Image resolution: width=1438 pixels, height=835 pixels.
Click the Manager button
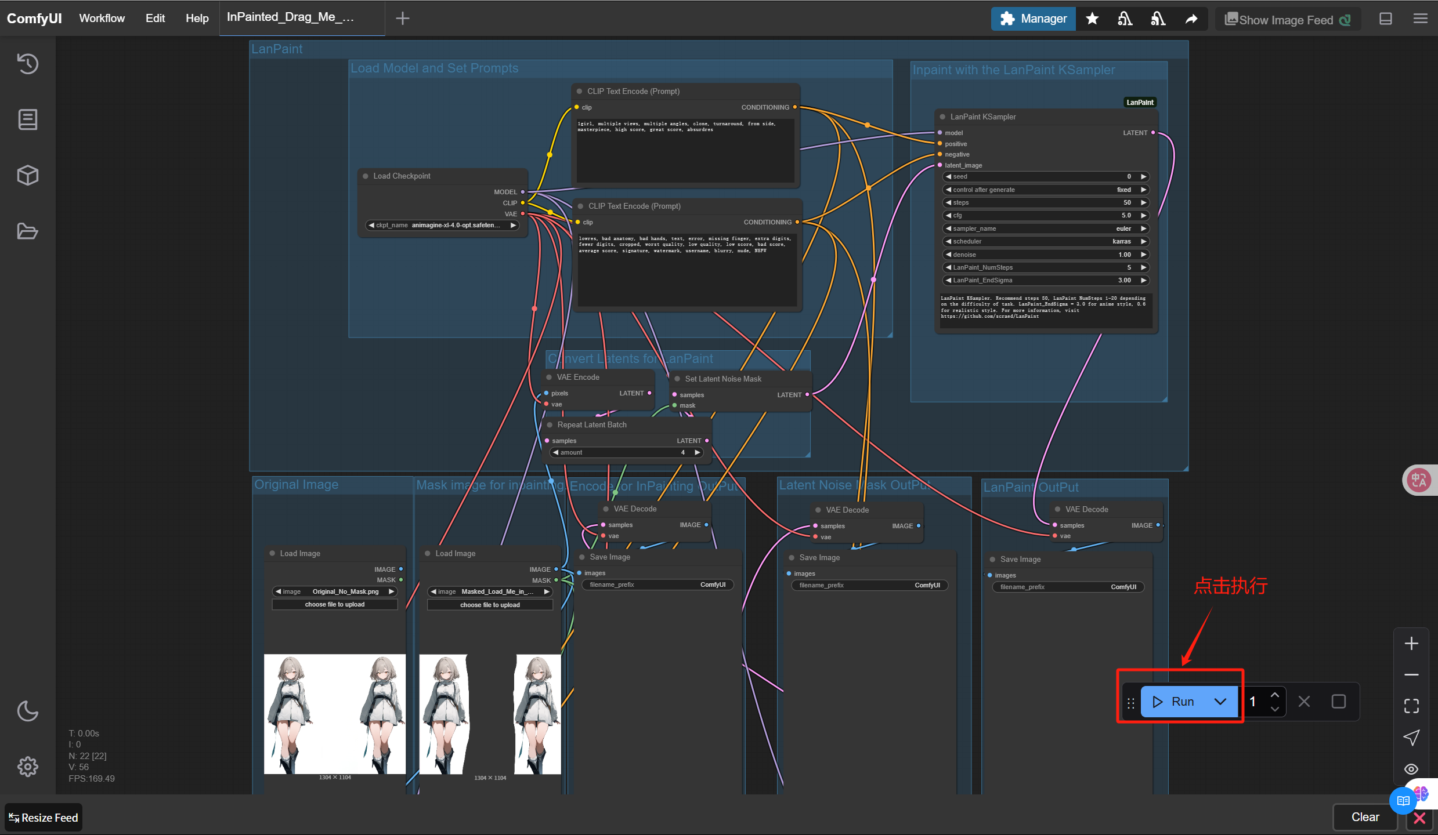[x=1034, y=19]
